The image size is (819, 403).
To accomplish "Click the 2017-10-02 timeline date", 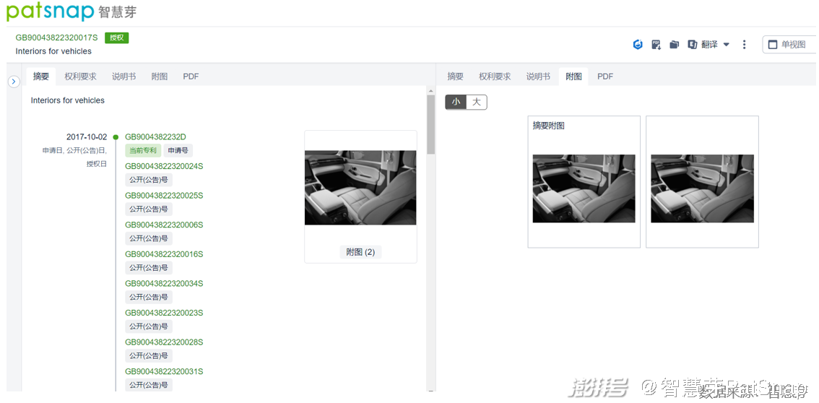I will (87, 136).
